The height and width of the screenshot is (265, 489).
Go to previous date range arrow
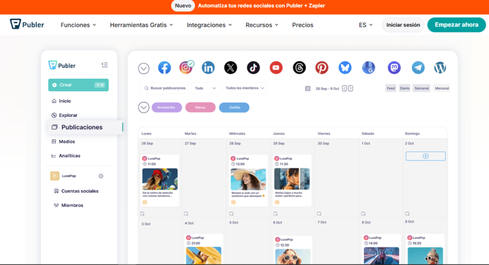(x=344, y=88)
